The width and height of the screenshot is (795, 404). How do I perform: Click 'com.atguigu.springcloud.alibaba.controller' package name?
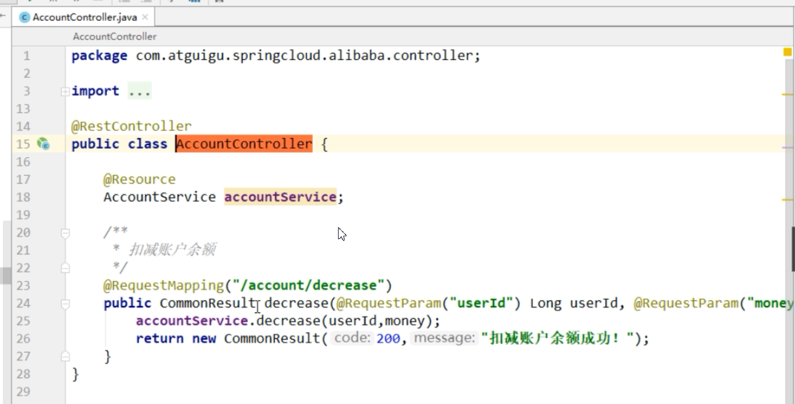pos(304,56)
